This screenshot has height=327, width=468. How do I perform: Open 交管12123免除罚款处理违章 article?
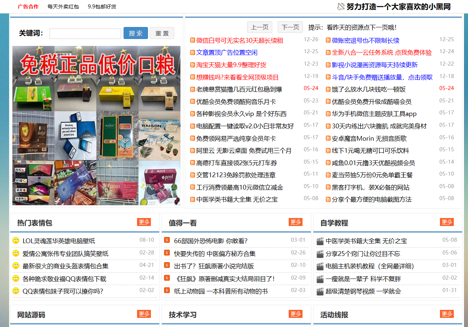pyautogui.click(x=236, y=175)
